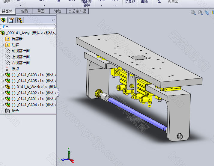
Task: Expand panel tabs with double chevron
Action: click(53, 20)
